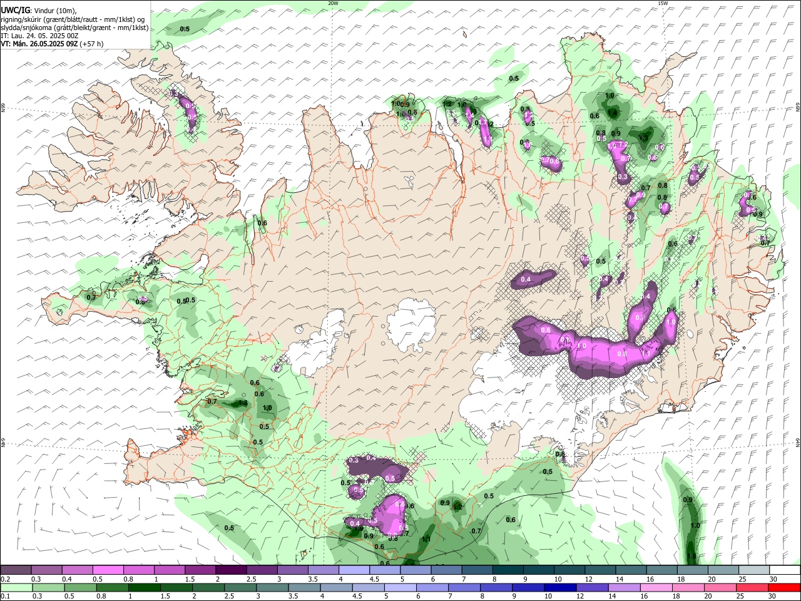Pick the pale periwinkle 5 swatch in the lower legend row

tap(400, 588)
